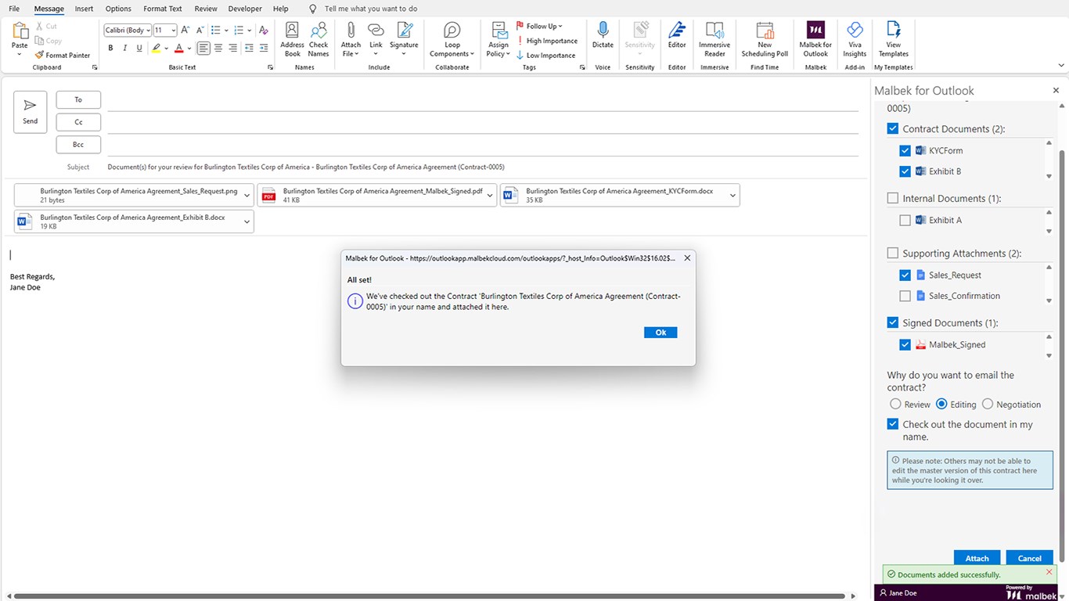This screenshot has width=1069, height=601.
Task: Uncheck the Malbek_Signed document
Action: point(905,344)
